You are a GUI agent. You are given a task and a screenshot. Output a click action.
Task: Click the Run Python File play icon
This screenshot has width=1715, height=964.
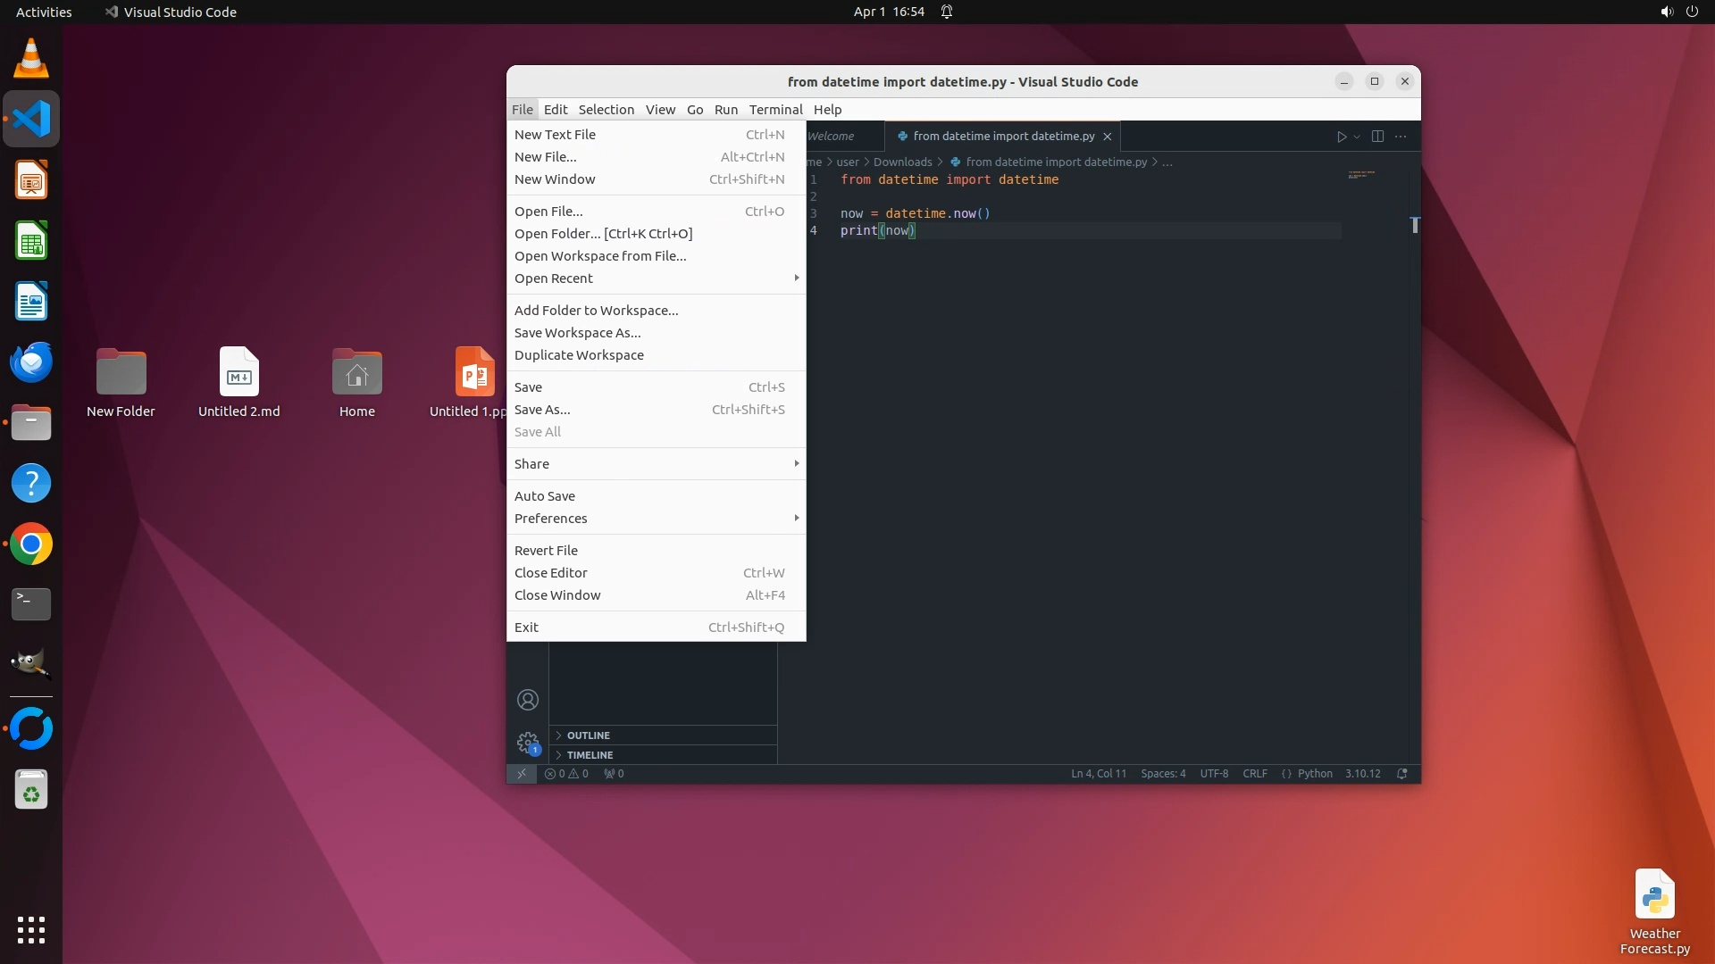tap(1341, 137)
